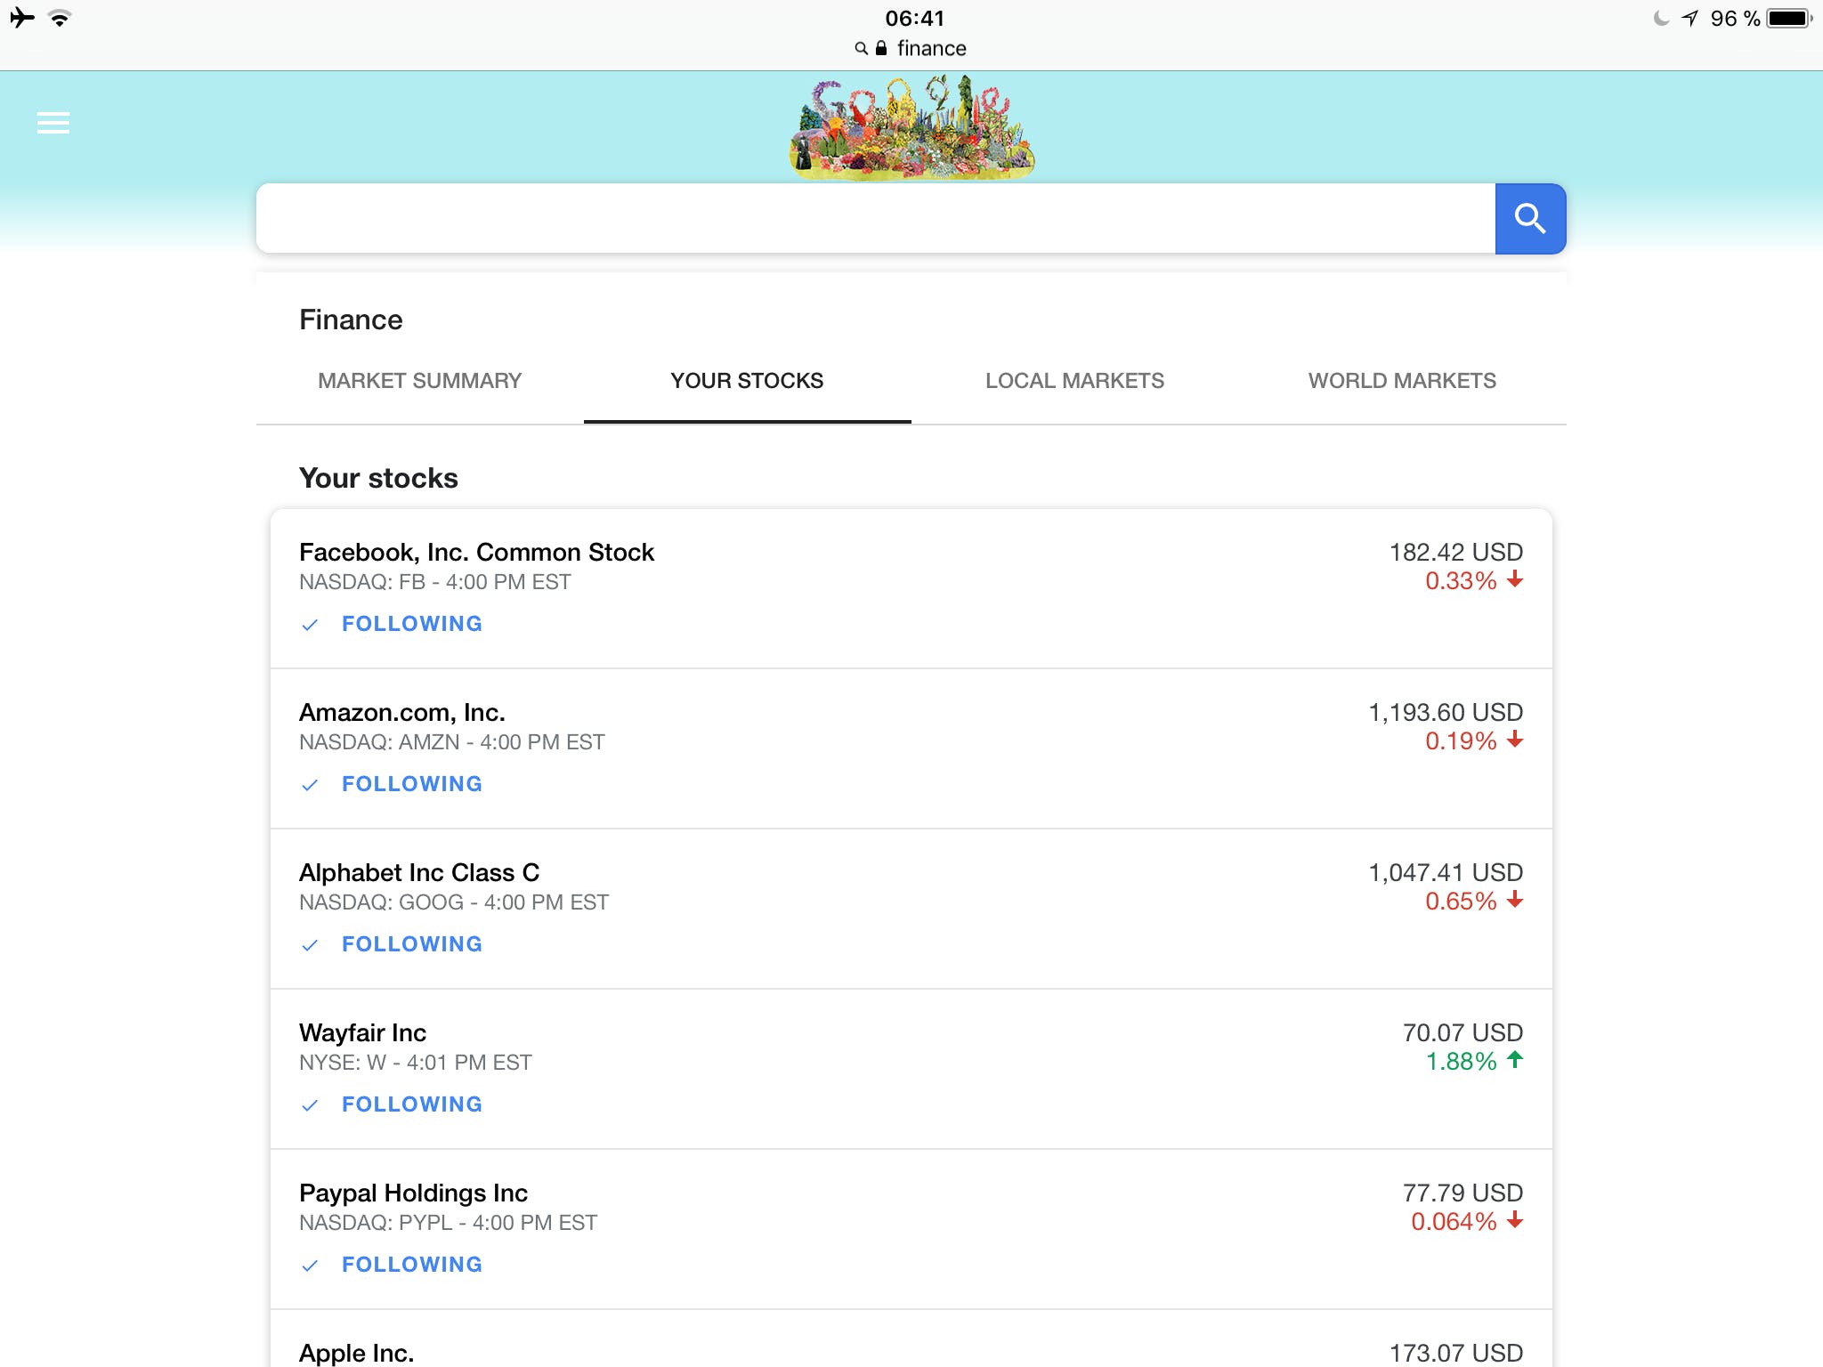
Task: Tap the 06:41 clock in status bar
Action: [915, 18]
